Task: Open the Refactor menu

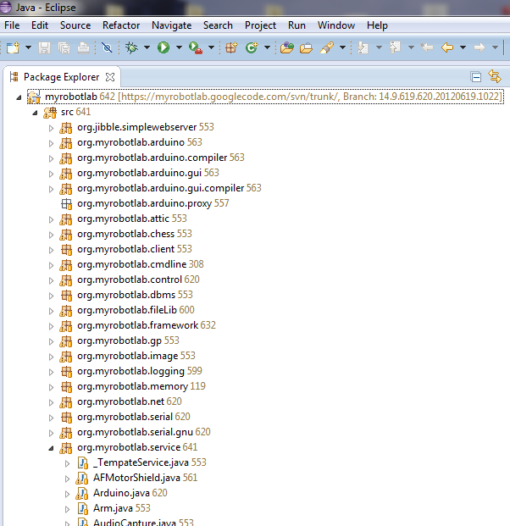Action: 121,25
